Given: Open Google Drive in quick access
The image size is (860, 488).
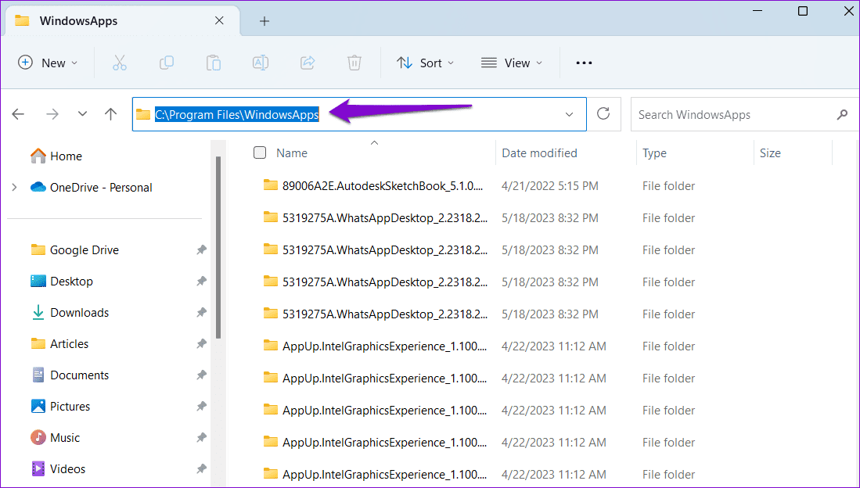Looking at the screenshot, I should (x=74, y=250).
